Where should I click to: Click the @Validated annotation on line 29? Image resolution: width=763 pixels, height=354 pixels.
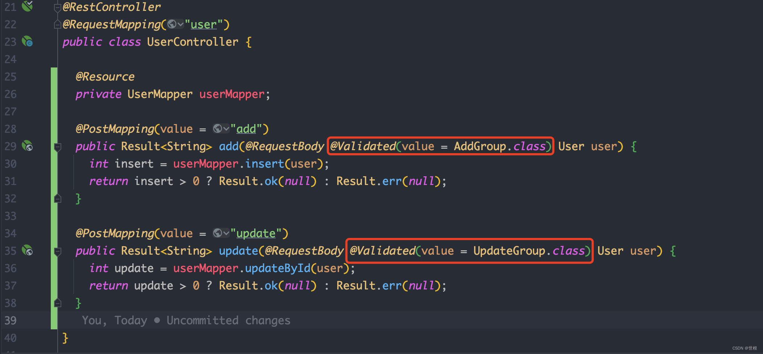click(x=363, y=147)
